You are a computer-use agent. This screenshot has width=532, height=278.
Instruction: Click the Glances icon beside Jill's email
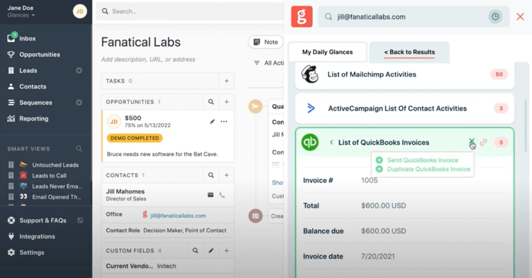pos(145,215)
